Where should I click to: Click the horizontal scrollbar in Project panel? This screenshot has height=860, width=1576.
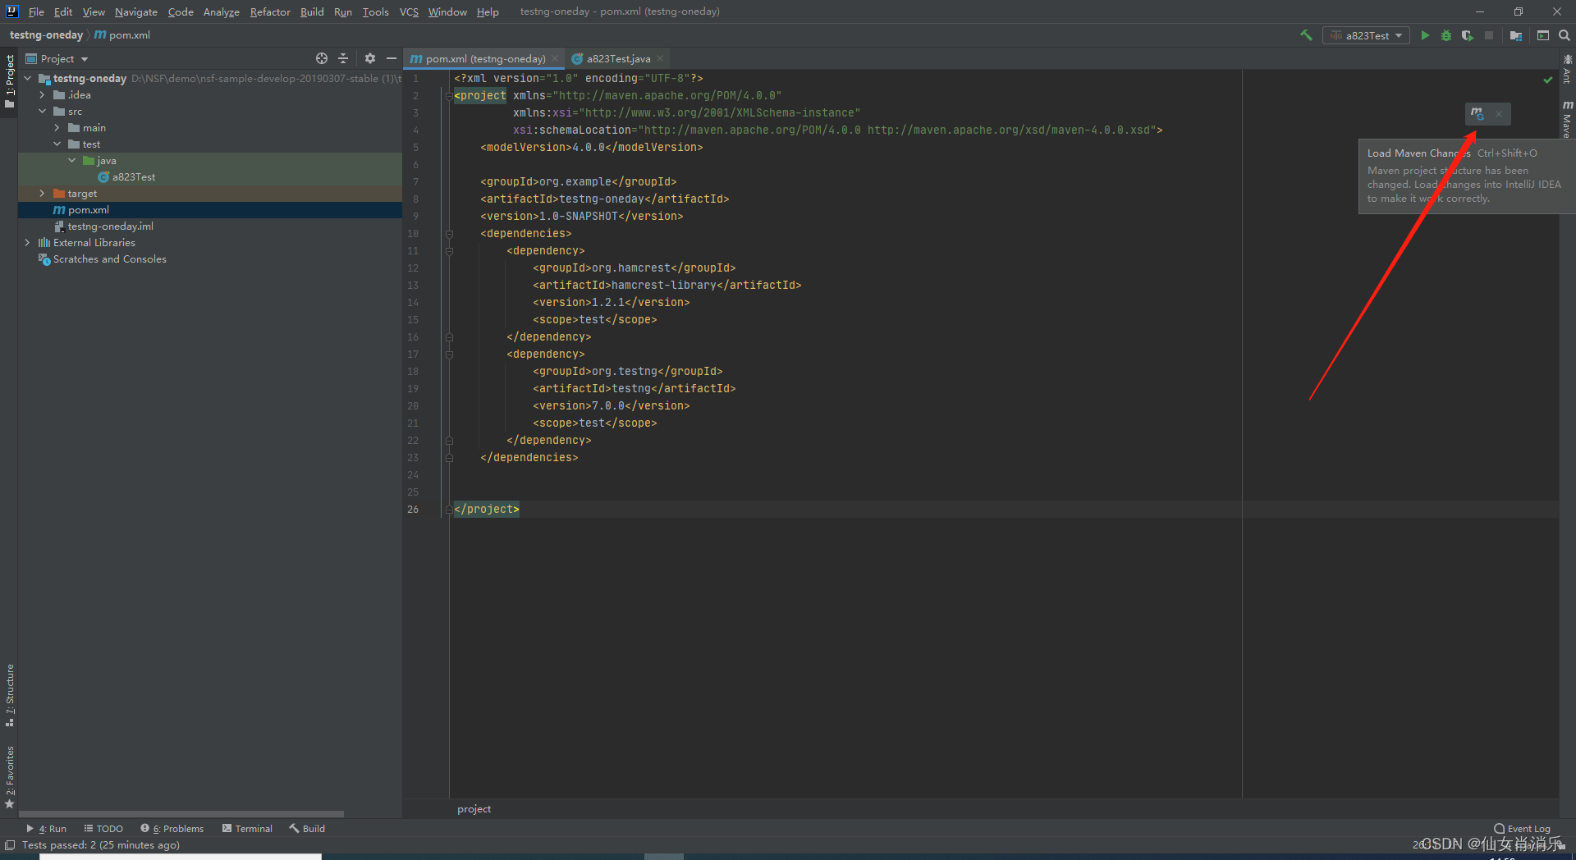click(x=181, y=814)
